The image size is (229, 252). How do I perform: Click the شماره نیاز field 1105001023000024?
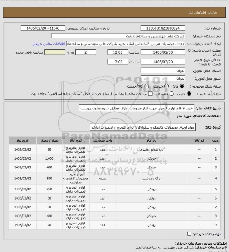click(x=163, y=28)
